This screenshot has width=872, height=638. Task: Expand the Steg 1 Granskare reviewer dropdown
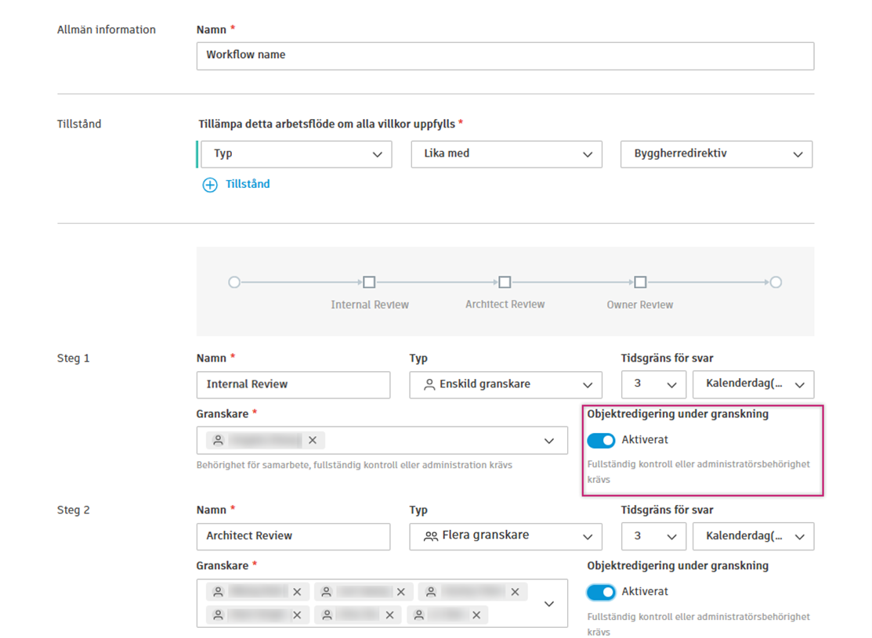pyautogui.click(x=549, y=441)
